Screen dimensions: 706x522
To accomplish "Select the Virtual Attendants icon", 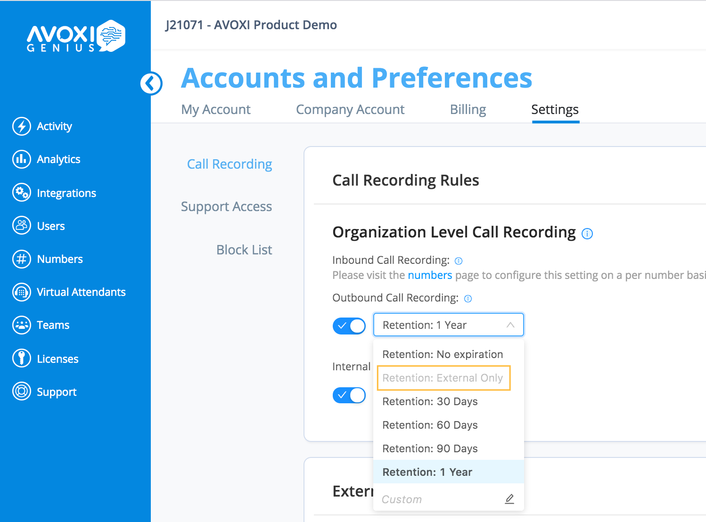I will (x=21, y=292).
